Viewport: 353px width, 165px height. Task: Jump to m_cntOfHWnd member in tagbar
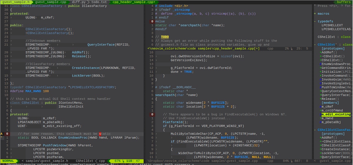331,110
